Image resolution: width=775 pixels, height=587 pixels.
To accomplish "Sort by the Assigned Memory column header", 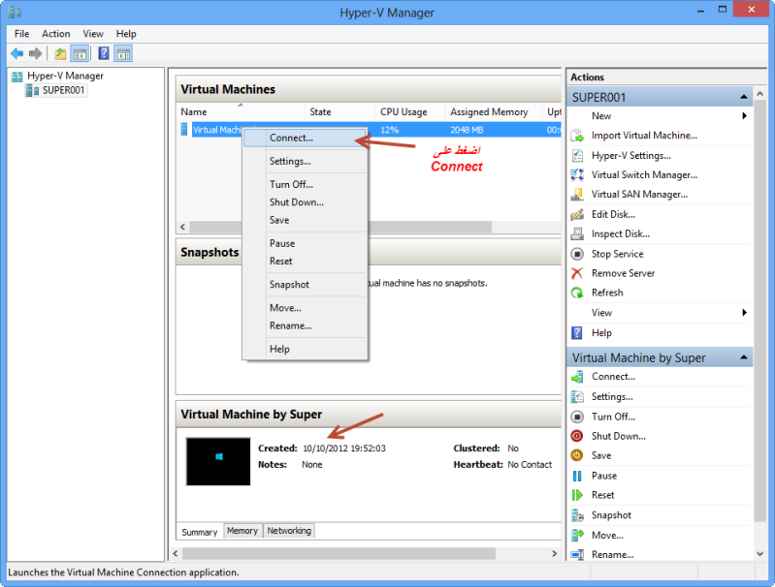I will coord(494,112).
